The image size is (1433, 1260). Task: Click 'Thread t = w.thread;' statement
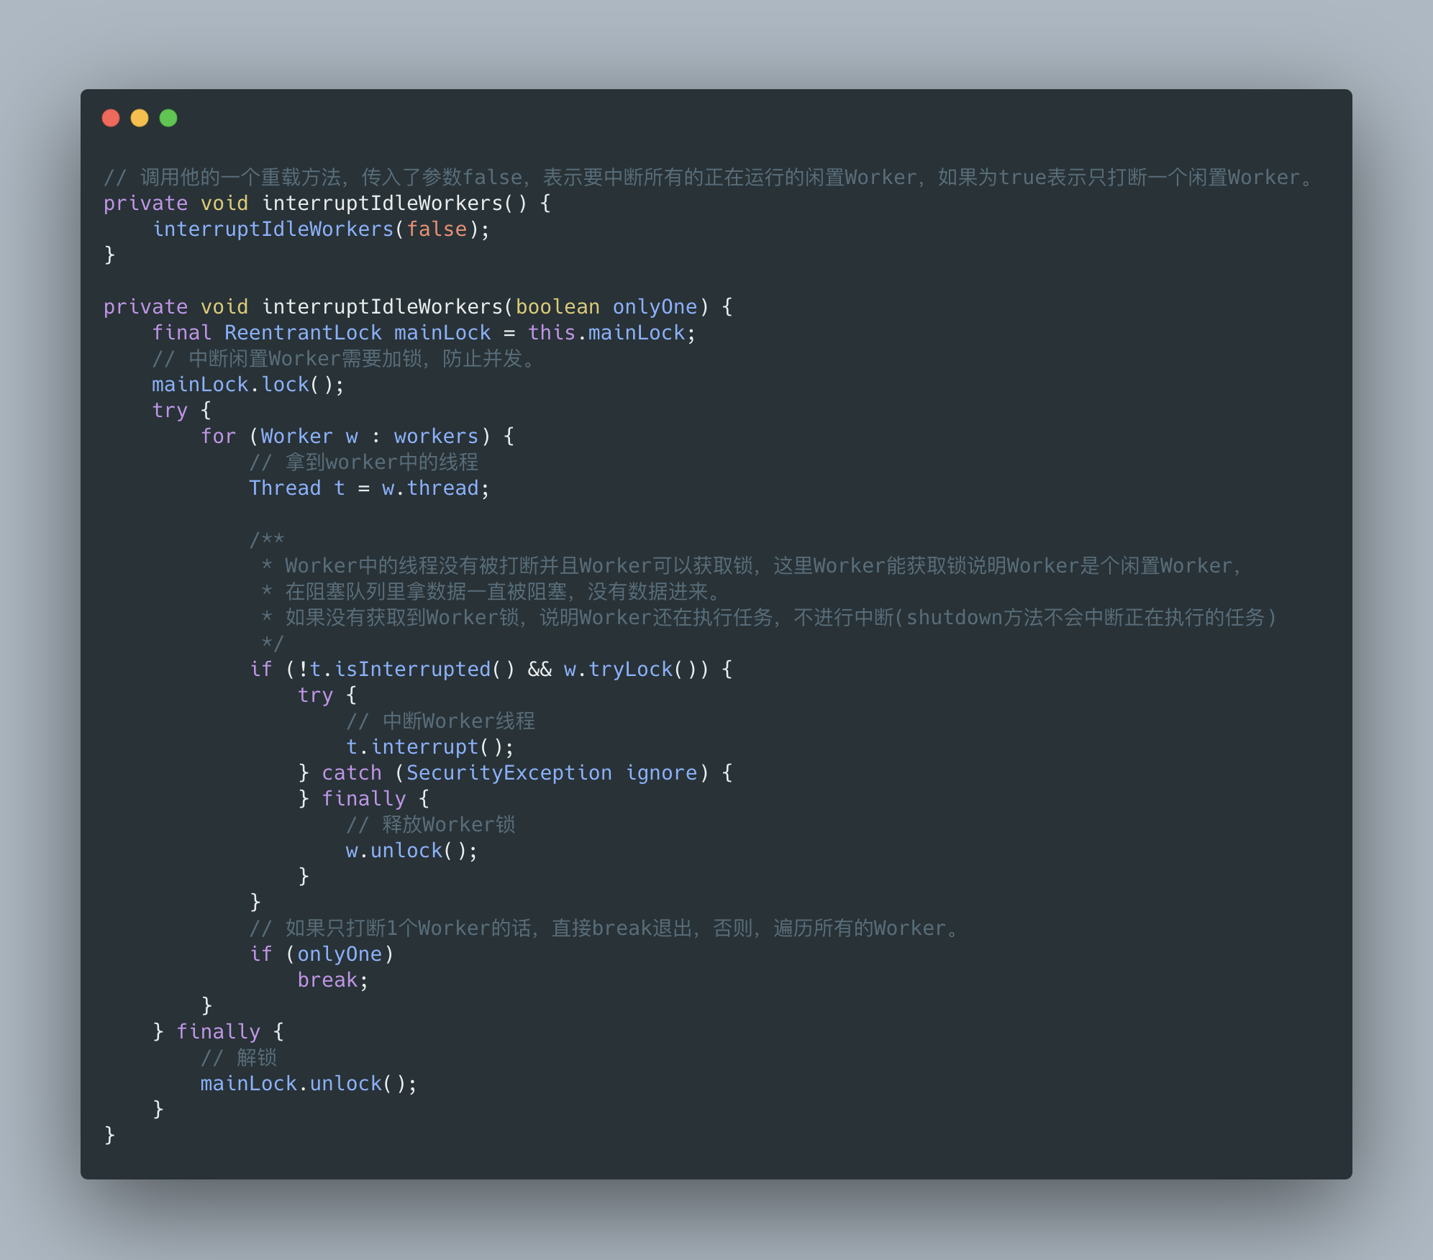click(369, 488)
